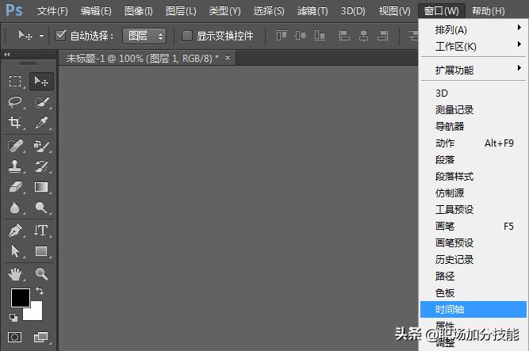Open the 滤镜(T) menu
Image resolution: width=529 pixels, height=351 pixels.
point(312,11)
